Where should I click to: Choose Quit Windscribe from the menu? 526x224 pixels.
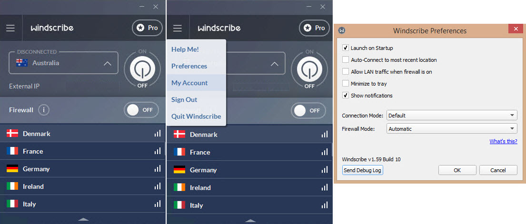click(x=196, y=117)
